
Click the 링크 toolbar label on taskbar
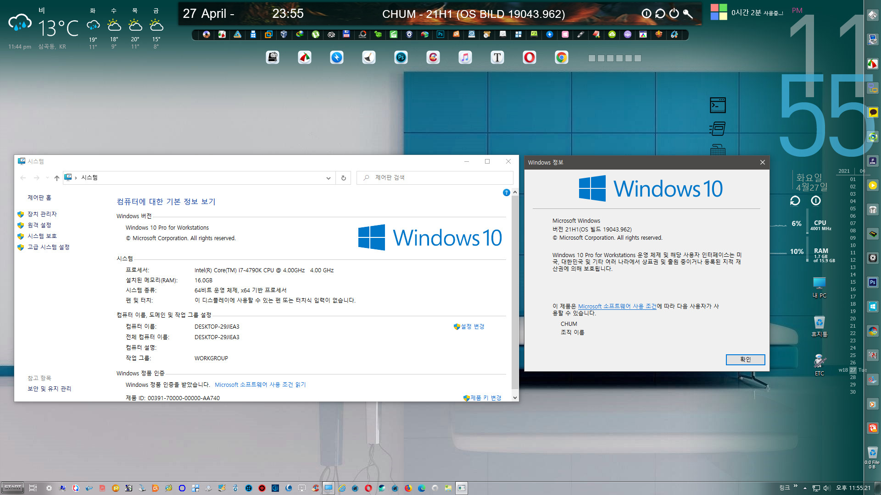(785, 488)
